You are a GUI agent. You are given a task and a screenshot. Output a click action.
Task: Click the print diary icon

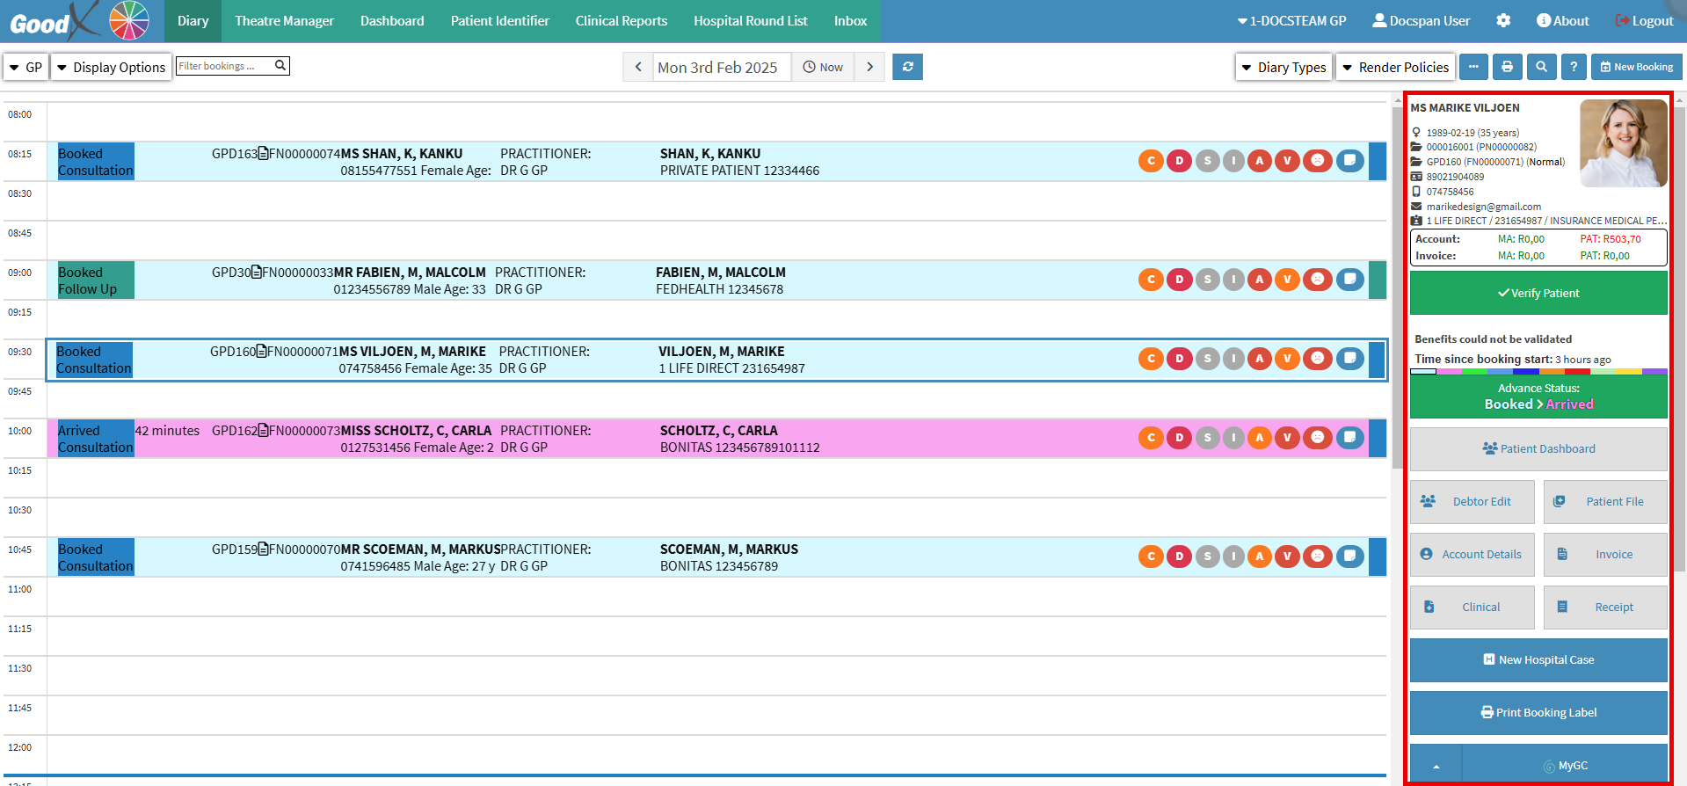[1507, 67]
